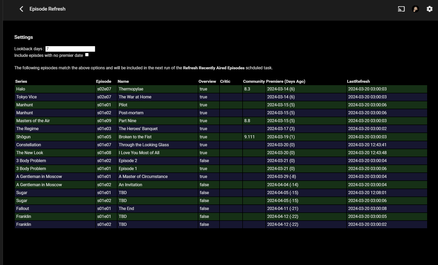Click the Refresh Recently Aired Episodes task name

[x=214, y=68]
